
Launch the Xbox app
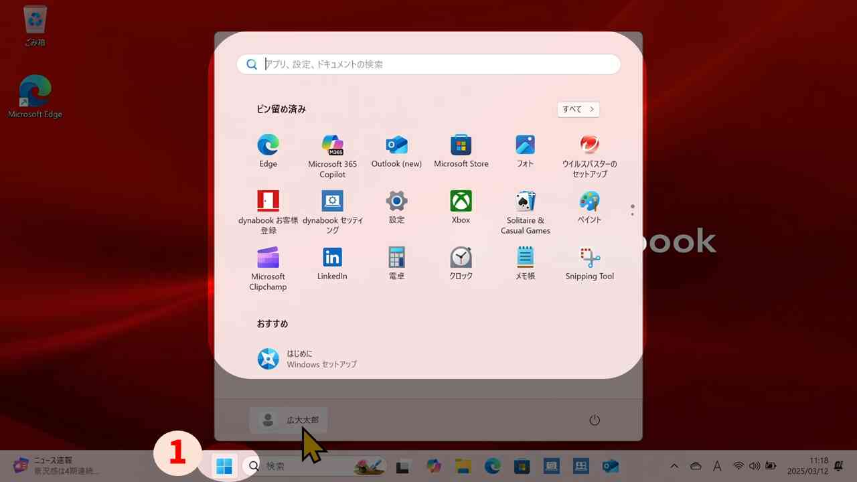pyautogui.click(x=461, y=208)
